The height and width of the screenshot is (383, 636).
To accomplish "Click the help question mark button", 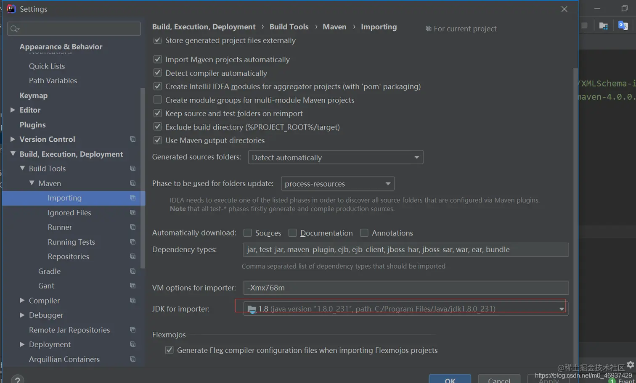I will tap(17, 379).
